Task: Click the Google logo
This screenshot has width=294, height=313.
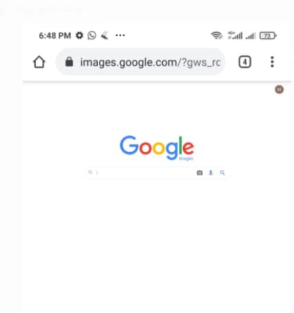Action: tap(157, 148)
